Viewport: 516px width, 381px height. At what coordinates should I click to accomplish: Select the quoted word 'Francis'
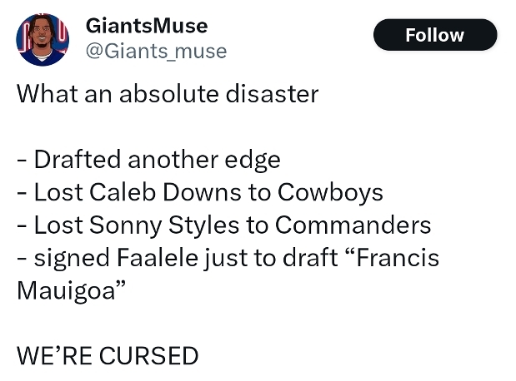click(398, 258)
